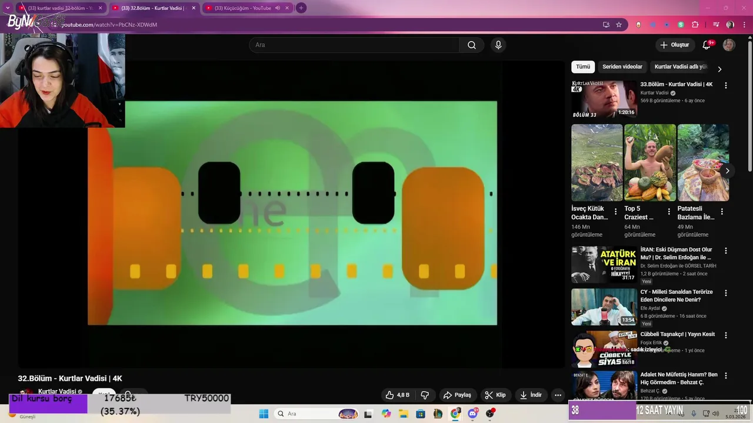Screen dimensions: 753x423
Task: Open more actions ellipsis below the video
Action: coord(558,395)
